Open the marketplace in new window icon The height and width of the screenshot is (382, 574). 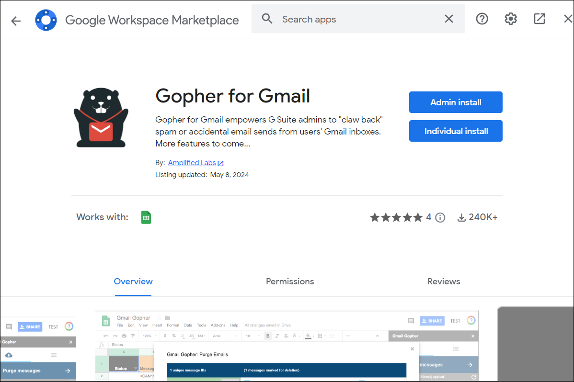pos(539,19)
